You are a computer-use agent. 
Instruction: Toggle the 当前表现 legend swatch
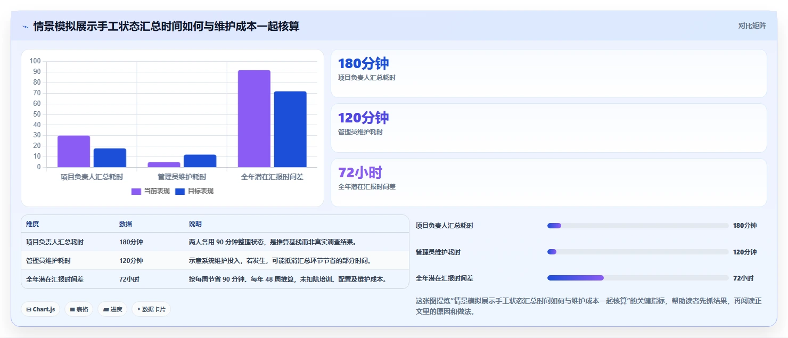[x=136, y=191]
